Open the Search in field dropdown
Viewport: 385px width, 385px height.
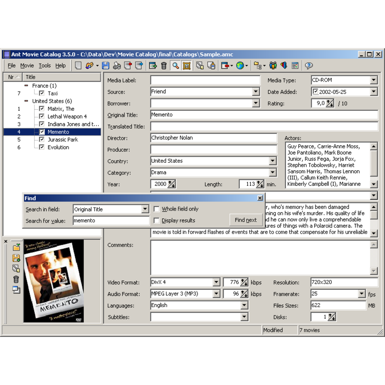point(145,209)
